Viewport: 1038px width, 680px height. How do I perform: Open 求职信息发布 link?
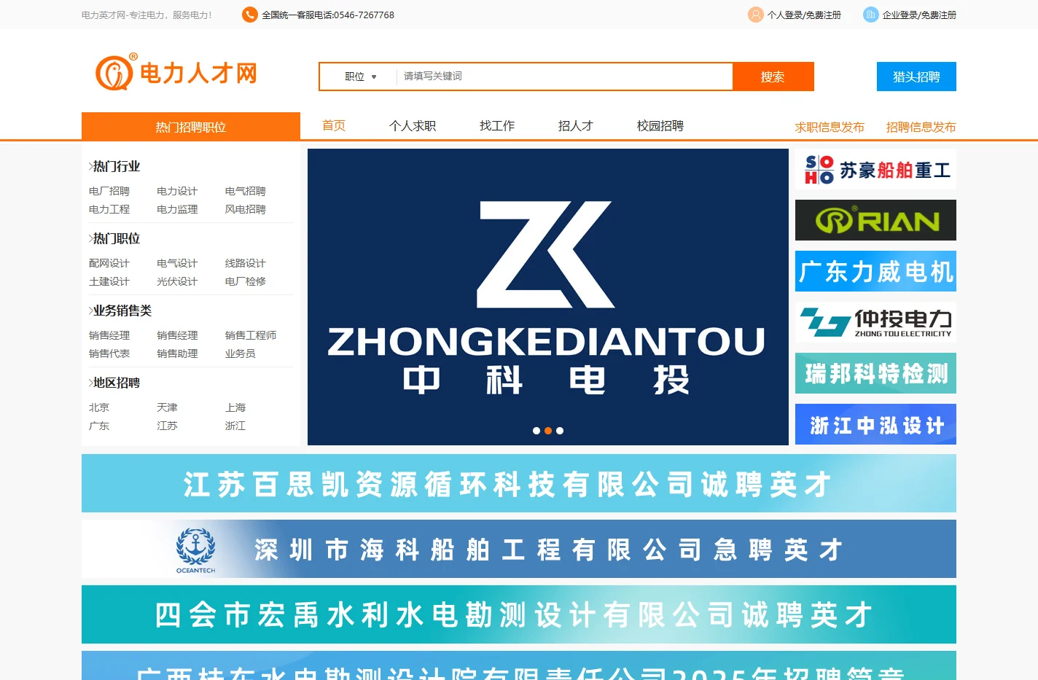830,127
